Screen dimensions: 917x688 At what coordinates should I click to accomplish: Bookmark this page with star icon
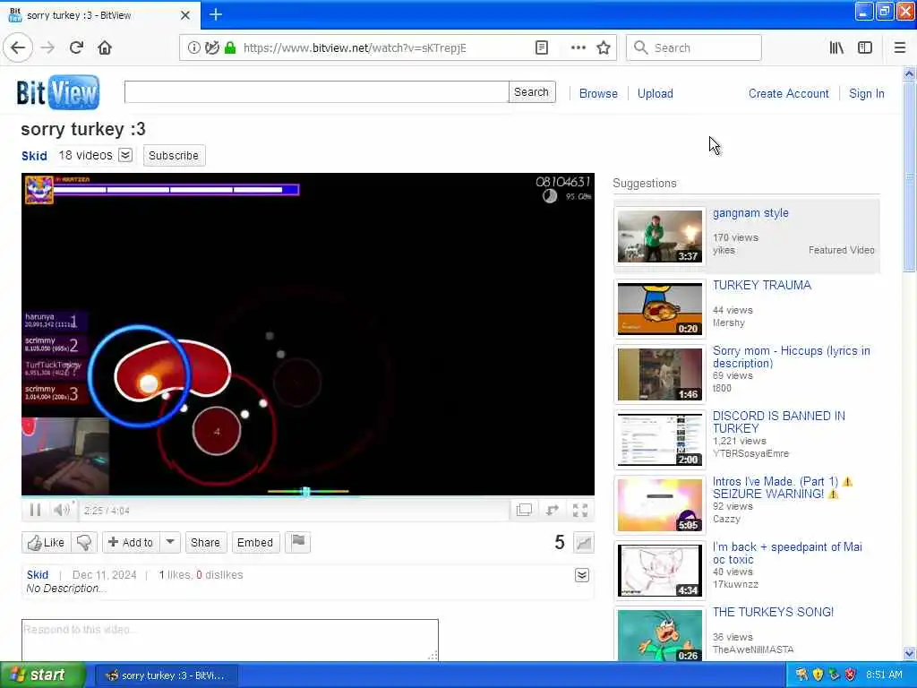604,48
